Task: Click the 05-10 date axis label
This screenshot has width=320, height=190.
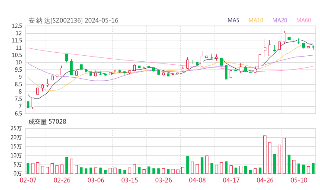Action: pyautogui.click(x=298, y=180)
